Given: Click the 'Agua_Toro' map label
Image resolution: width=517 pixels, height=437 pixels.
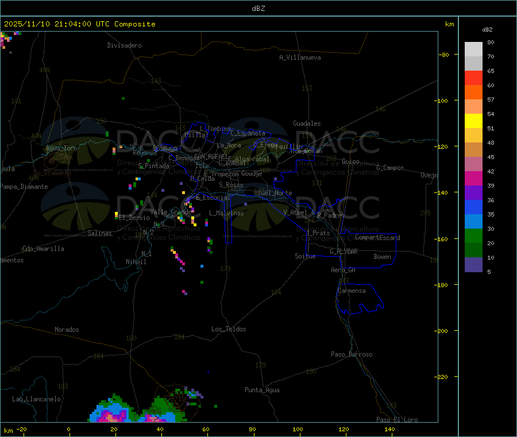Looking at the screenshot, I should 61,148.
